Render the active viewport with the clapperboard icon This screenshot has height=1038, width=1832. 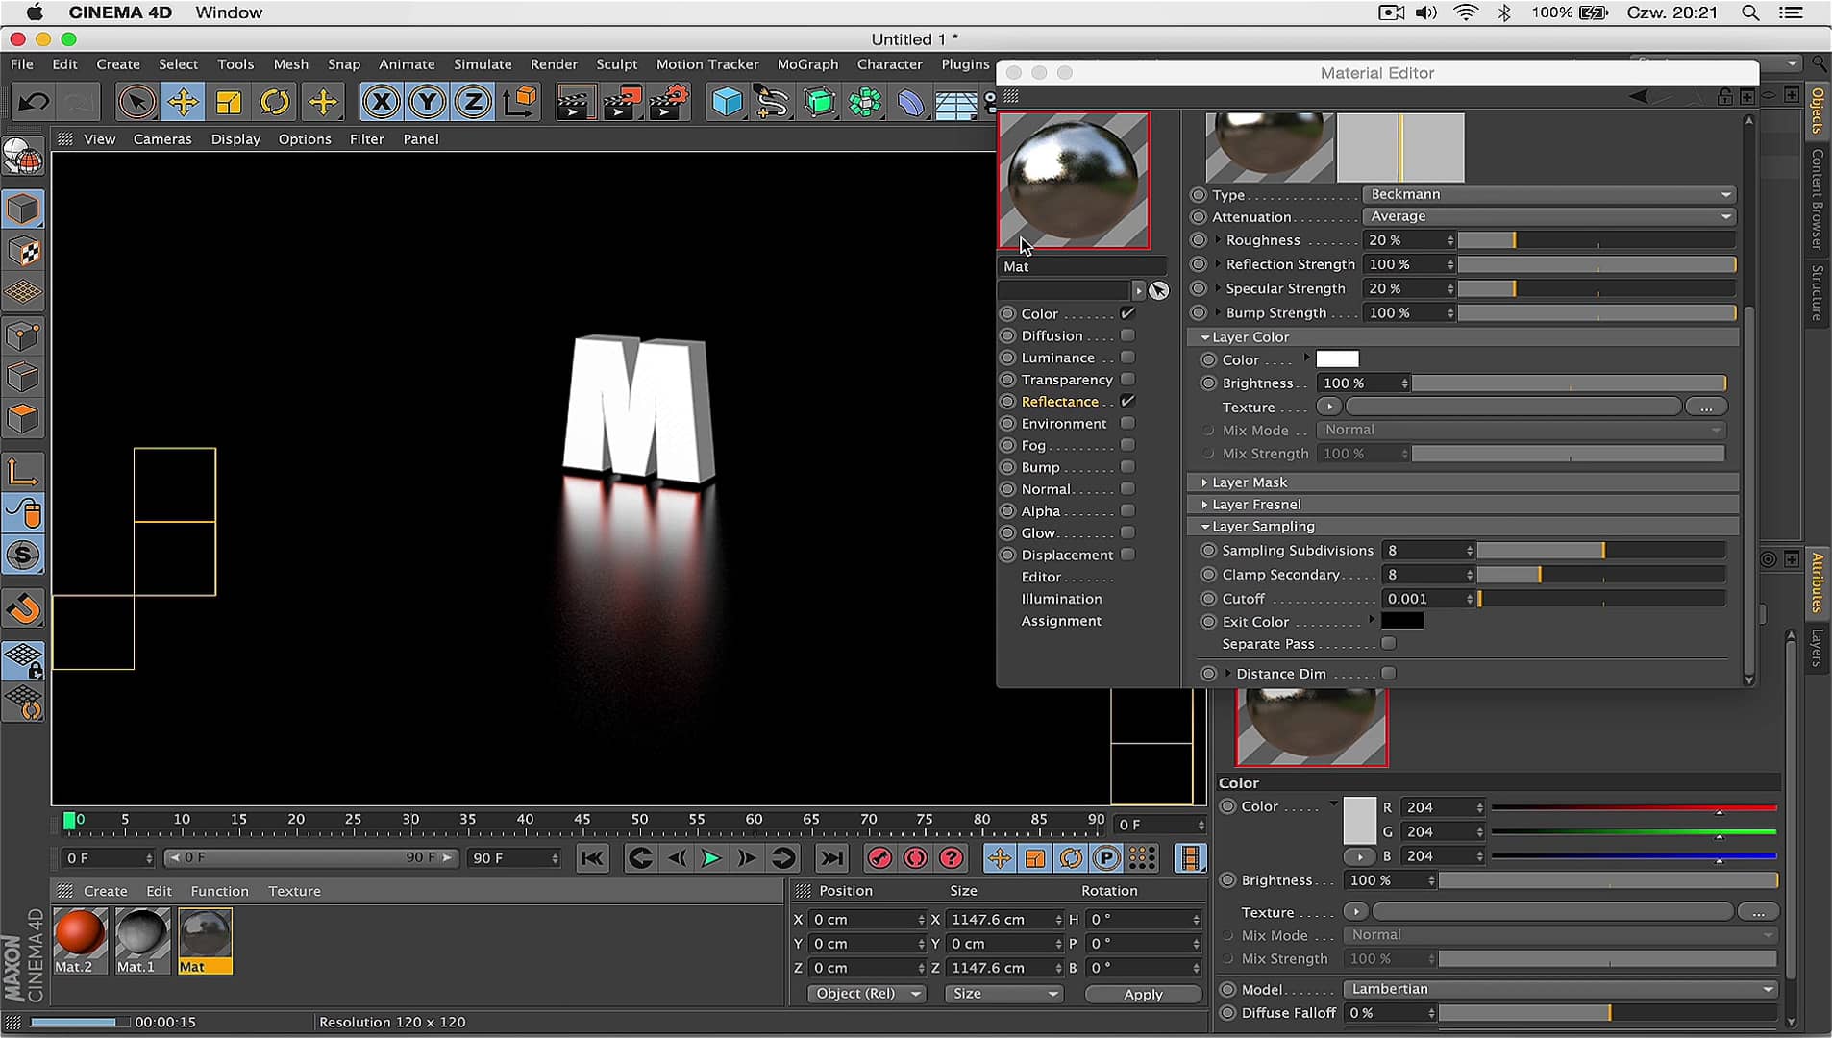pyautogui.click(x=576, y=101)
